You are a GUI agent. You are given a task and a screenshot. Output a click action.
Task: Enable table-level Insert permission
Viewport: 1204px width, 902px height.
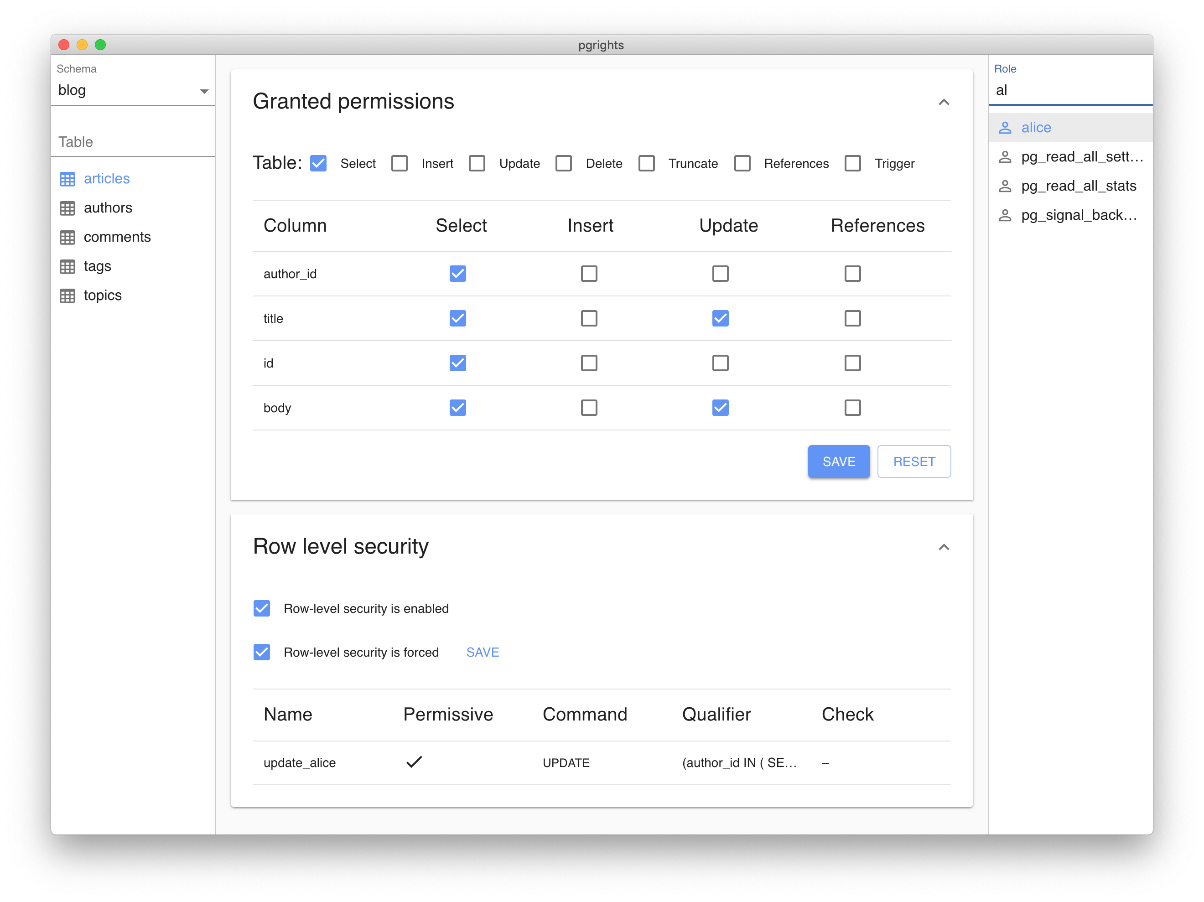tap(400, 163)
